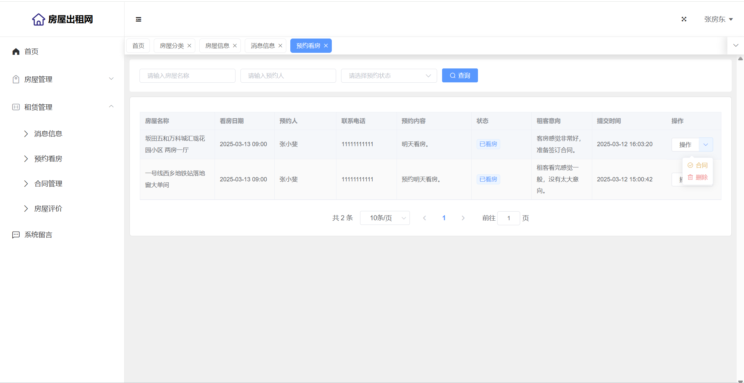Toggle sidebar with hamburger menu icon
This screenshot has width=744, height=383.
tap(139, 19)
